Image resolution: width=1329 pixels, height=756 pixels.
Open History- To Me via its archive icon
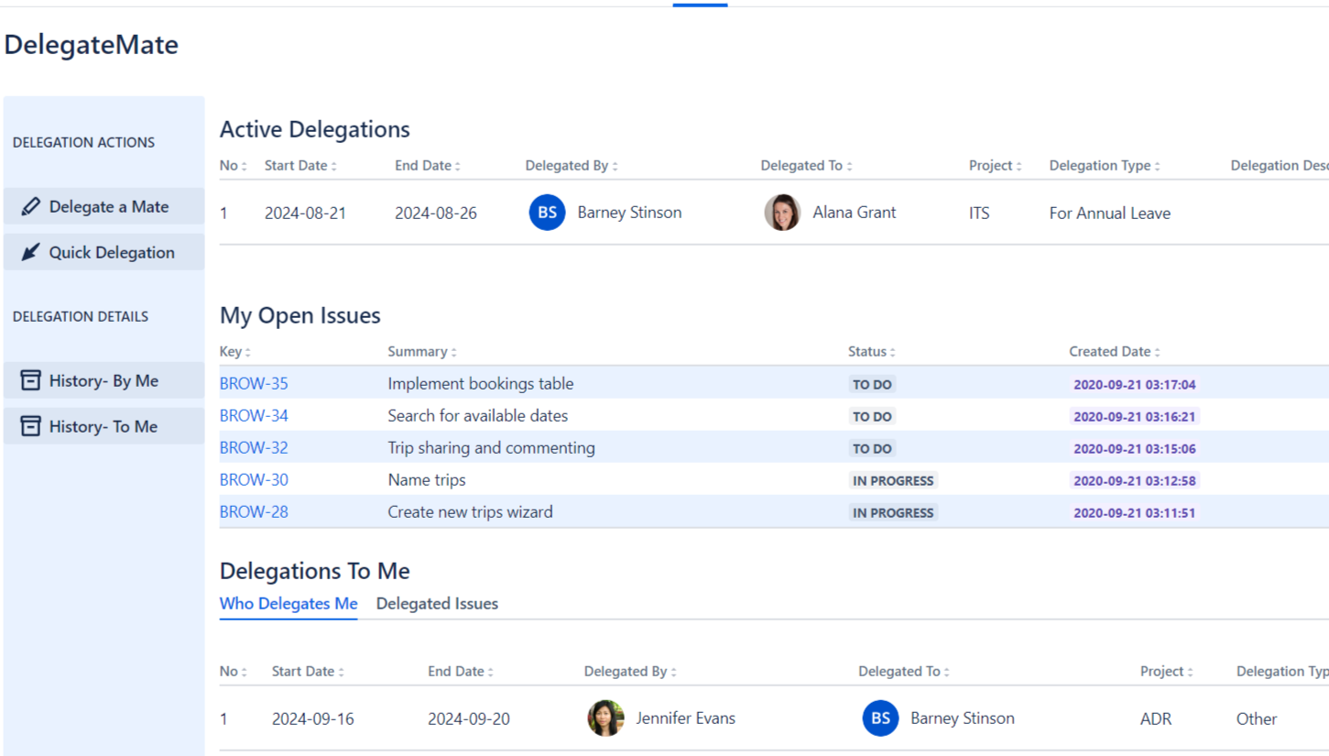[x=32, y=425]
